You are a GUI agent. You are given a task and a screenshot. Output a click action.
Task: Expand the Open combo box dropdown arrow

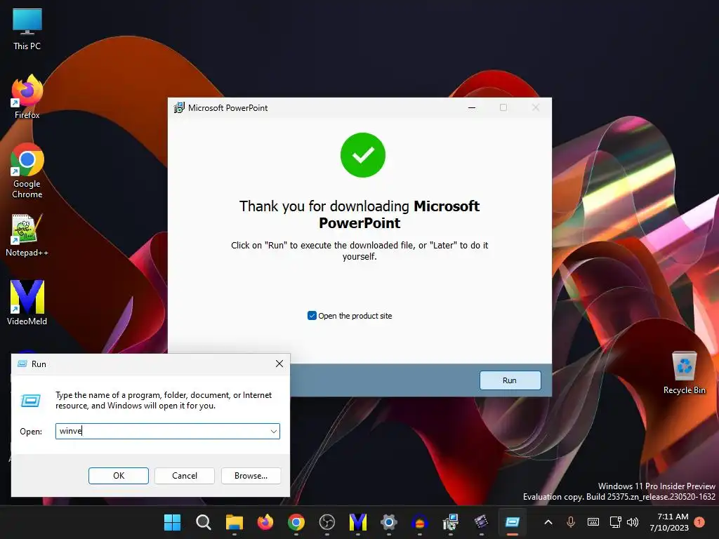(x=274, y=432)
